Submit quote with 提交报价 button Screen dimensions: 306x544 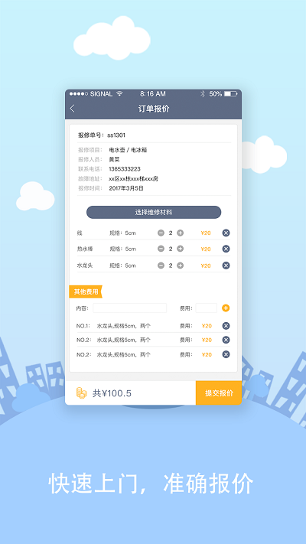pyautogui.click(x=219, y=393)
